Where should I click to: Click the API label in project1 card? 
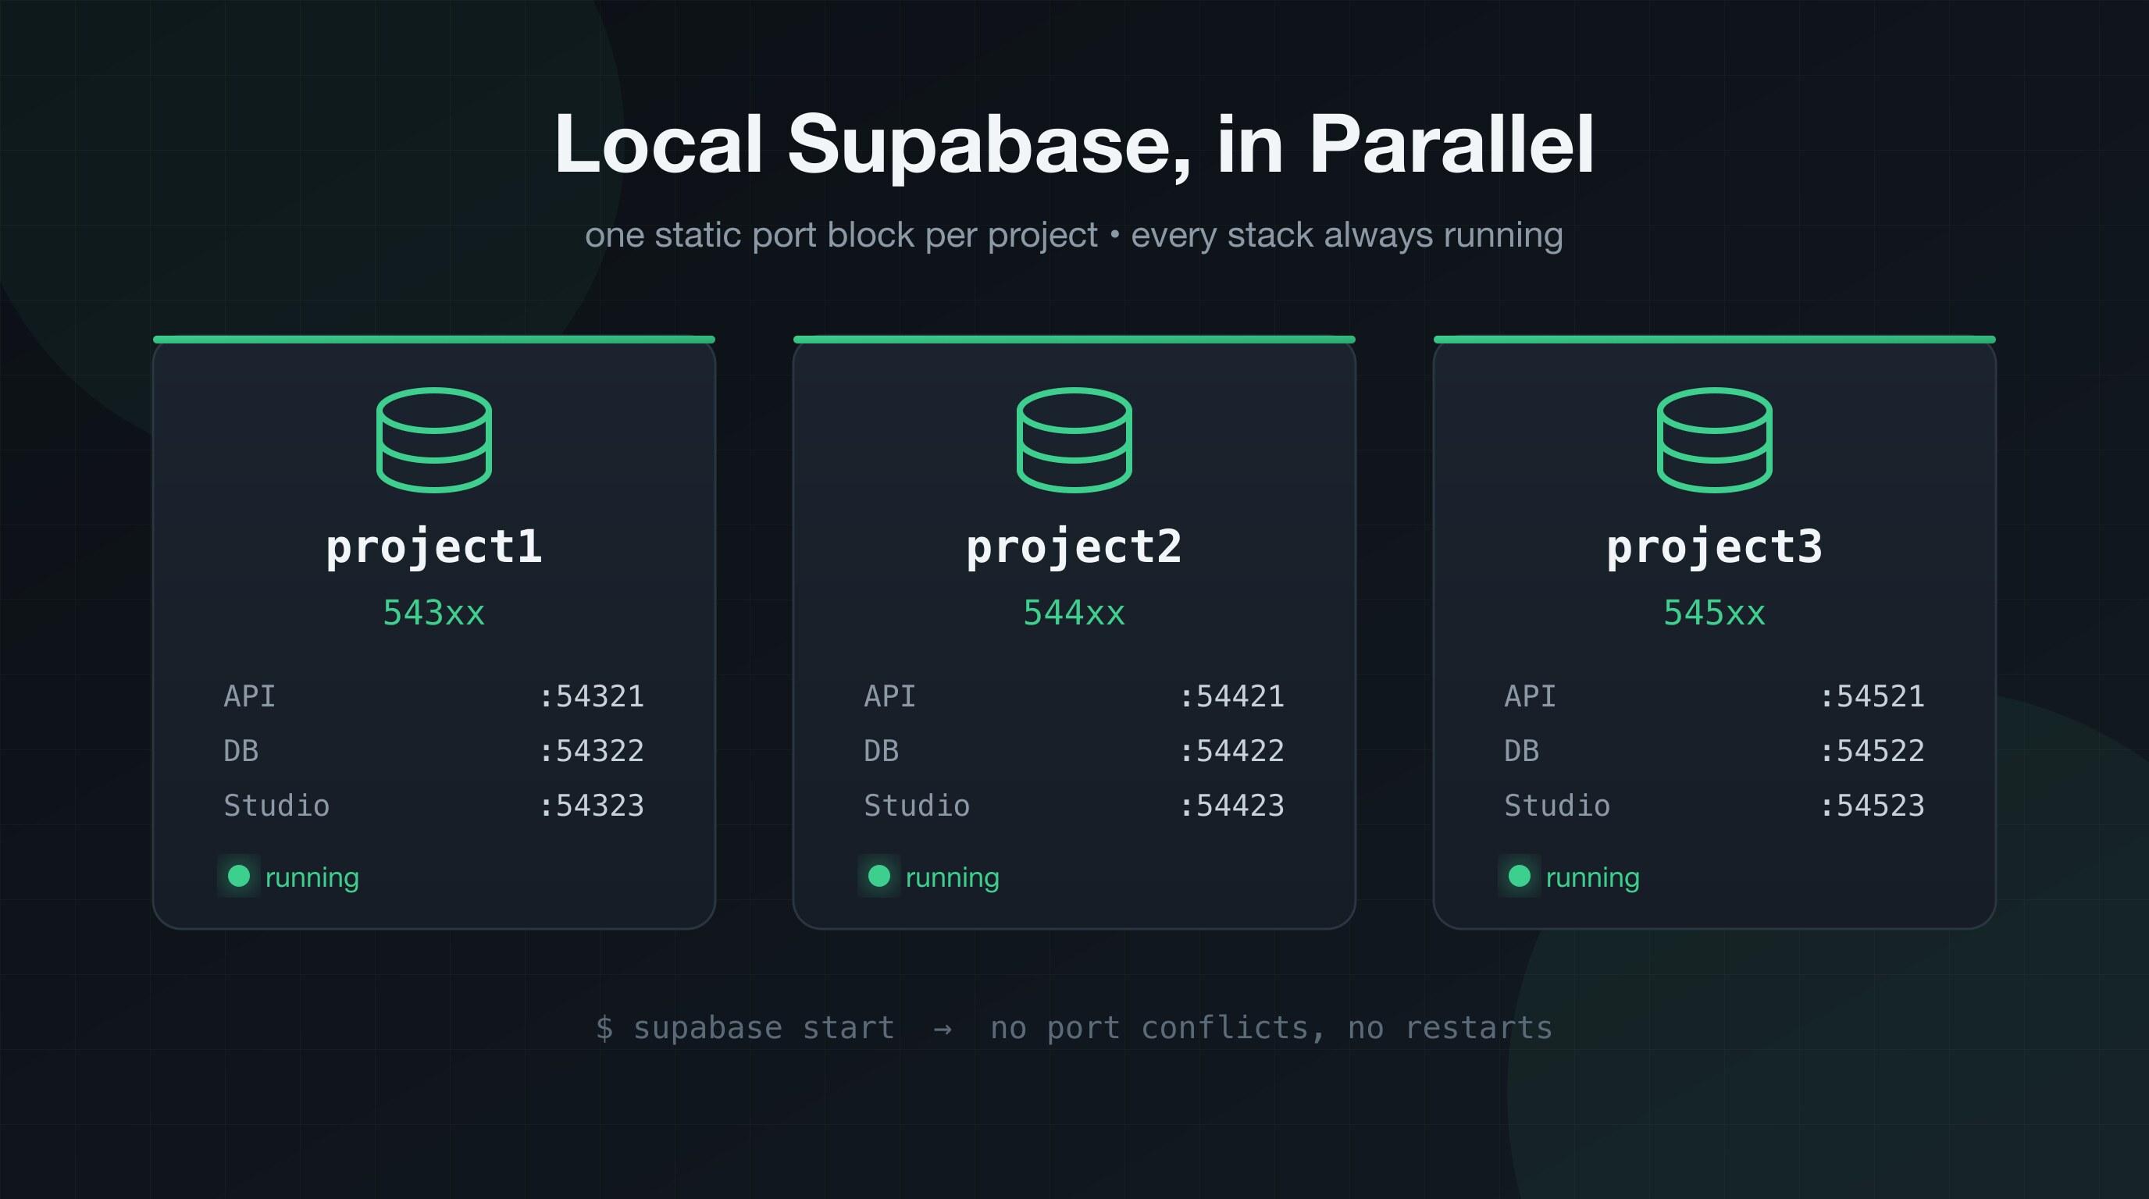pos(249,696)
